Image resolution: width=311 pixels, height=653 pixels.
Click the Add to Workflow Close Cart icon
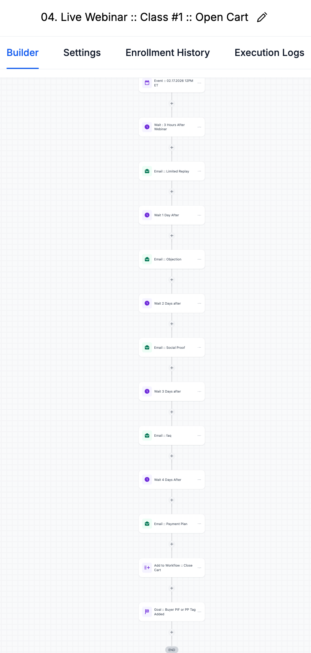(x=147, y=568)
